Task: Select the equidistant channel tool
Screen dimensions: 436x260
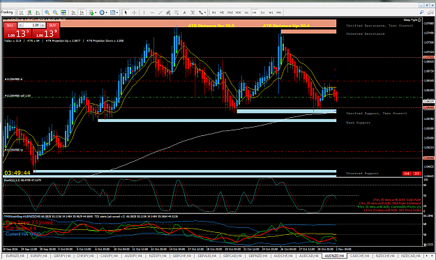Action: point(168,13)
